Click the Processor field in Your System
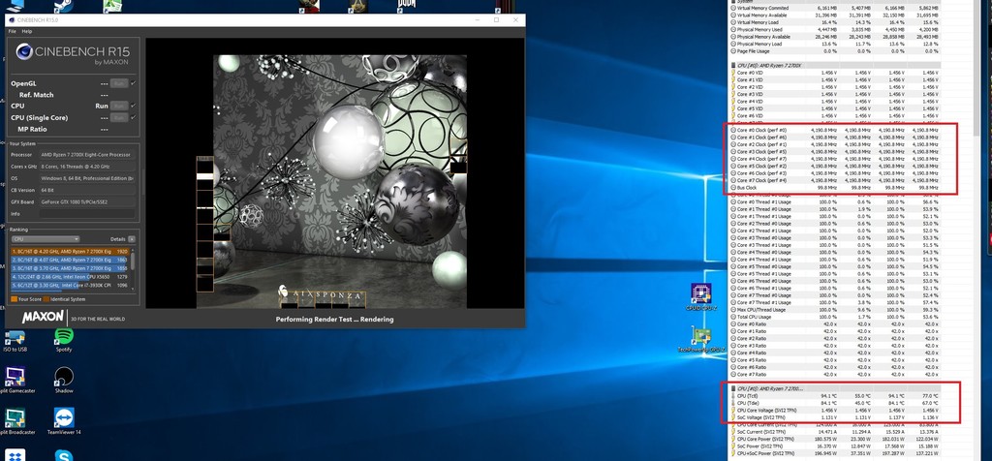 (87, 155)
